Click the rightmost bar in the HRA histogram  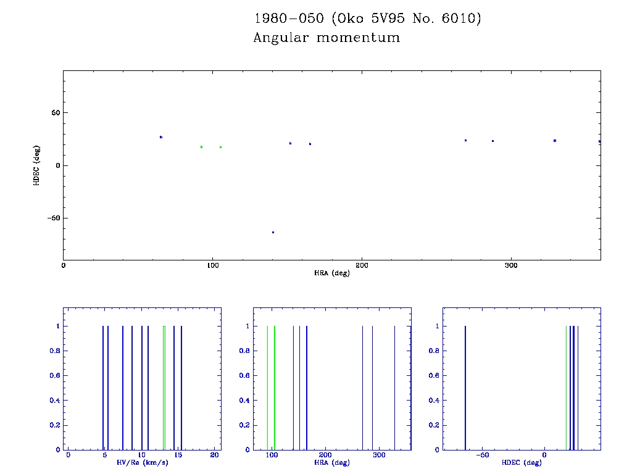click(x=394, y=388)
